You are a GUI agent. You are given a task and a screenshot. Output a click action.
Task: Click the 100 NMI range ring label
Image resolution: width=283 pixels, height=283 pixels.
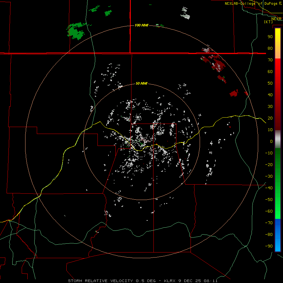(x=142, y=25)
